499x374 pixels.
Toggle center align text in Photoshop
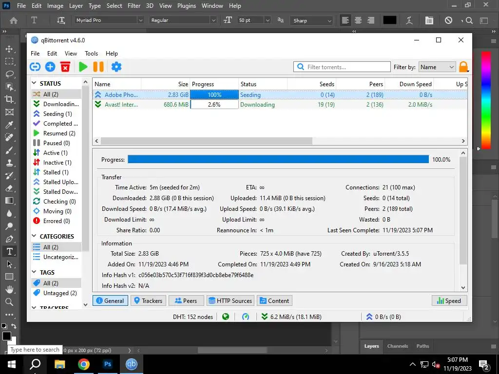(358, 20)
